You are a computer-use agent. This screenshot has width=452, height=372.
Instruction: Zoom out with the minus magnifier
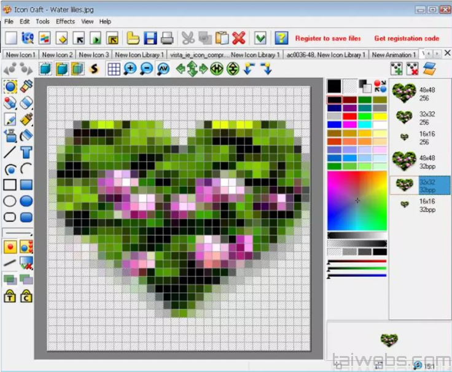[146, 69]
